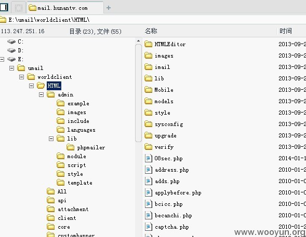This screenshot has width=306, height=237.
Task: Collapse the umail folder node
Action: [12, 68]
